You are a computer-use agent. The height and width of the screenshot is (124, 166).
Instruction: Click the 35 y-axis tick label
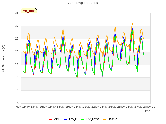coord(17,13)
